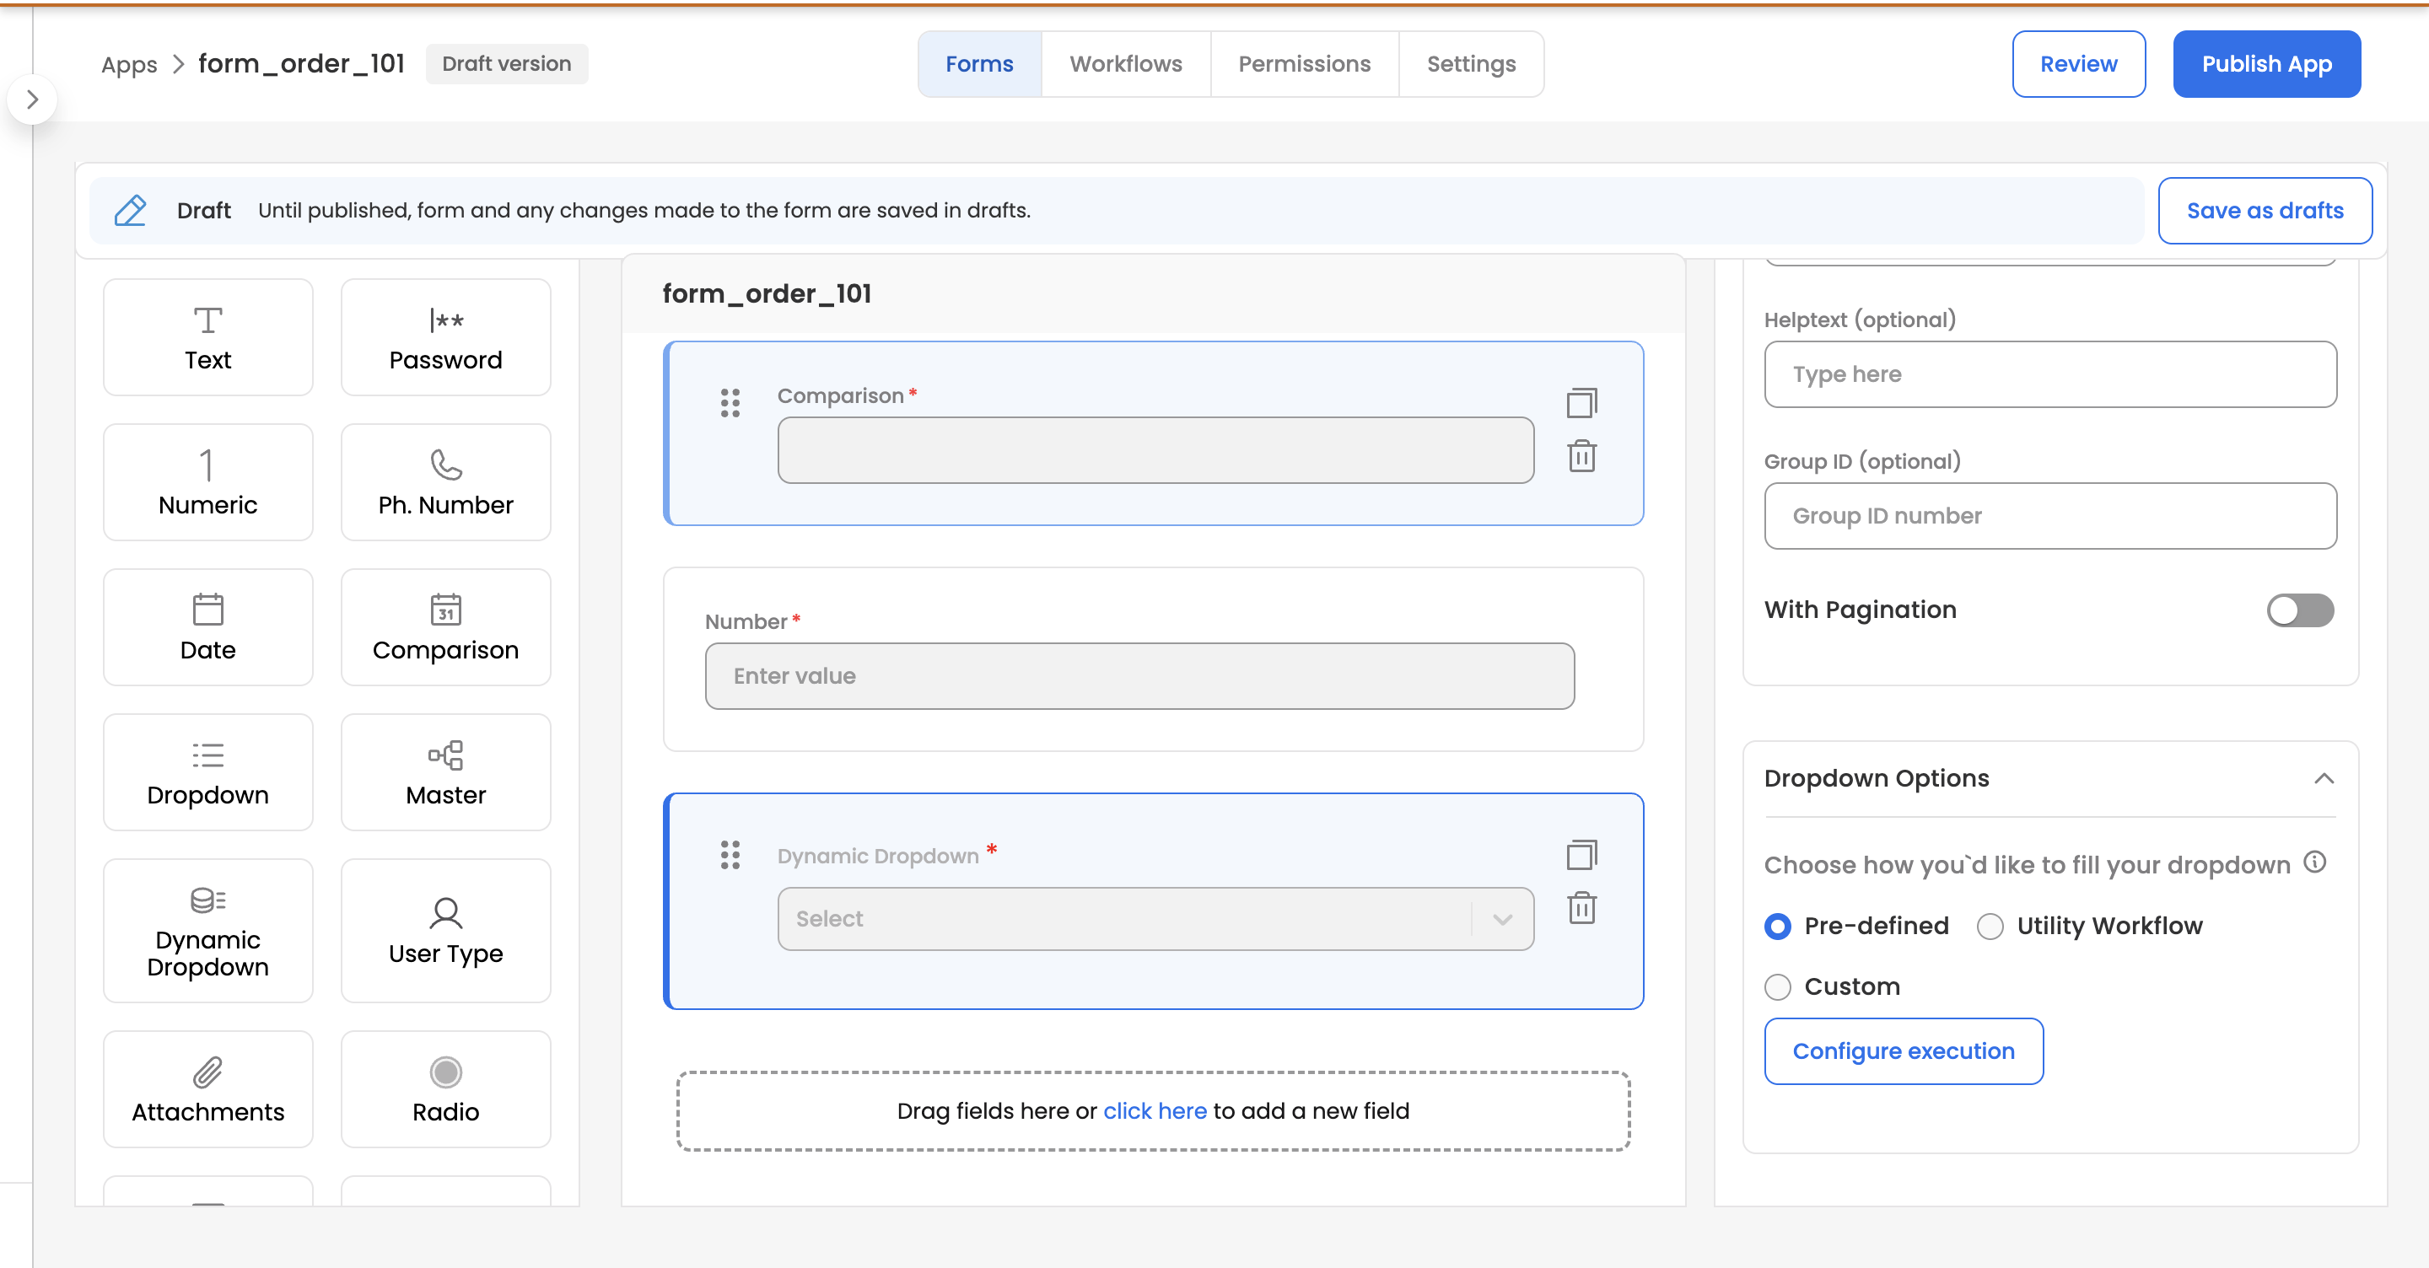Collapse the Dropdown Options section
Image resolution: width=2429 pixels, height=1268 pixels.
tap(2324, 779)
